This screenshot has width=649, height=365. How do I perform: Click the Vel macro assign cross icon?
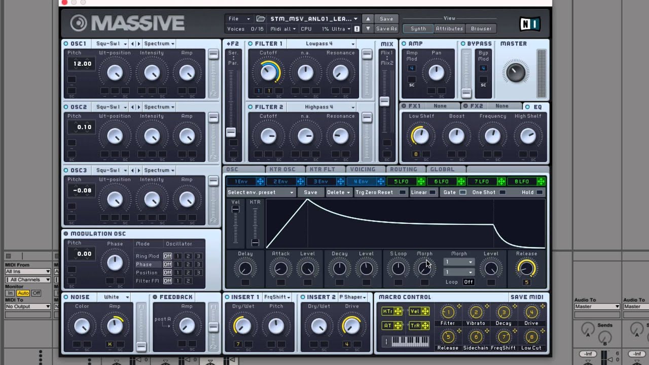(x=425, y=311)
